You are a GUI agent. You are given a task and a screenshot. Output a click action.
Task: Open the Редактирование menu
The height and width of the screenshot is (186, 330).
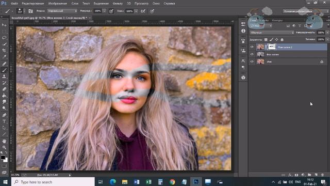(x=33, y=4)
